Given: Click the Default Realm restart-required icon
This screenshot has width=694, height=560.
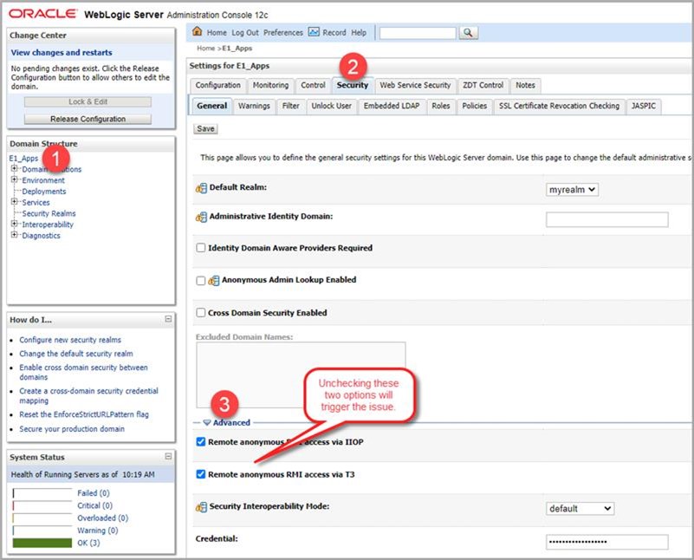Looking at the screenshot, I should 201,188.
